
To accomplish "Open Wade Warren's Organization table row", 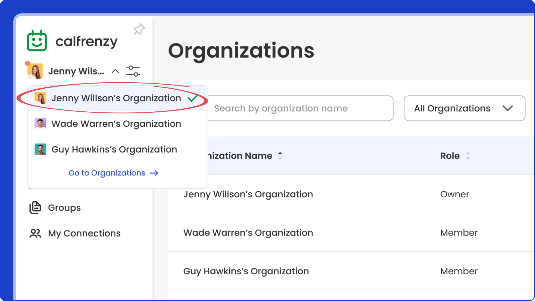I will tap(248, 233).
